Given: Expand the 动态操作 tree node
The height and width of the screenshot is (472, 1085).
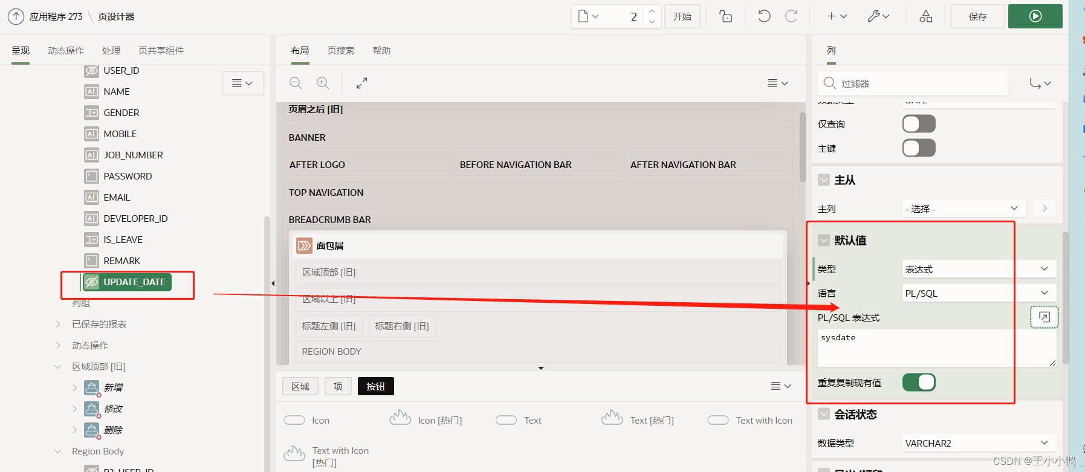Looking at the screenshot, I should 58,346.
